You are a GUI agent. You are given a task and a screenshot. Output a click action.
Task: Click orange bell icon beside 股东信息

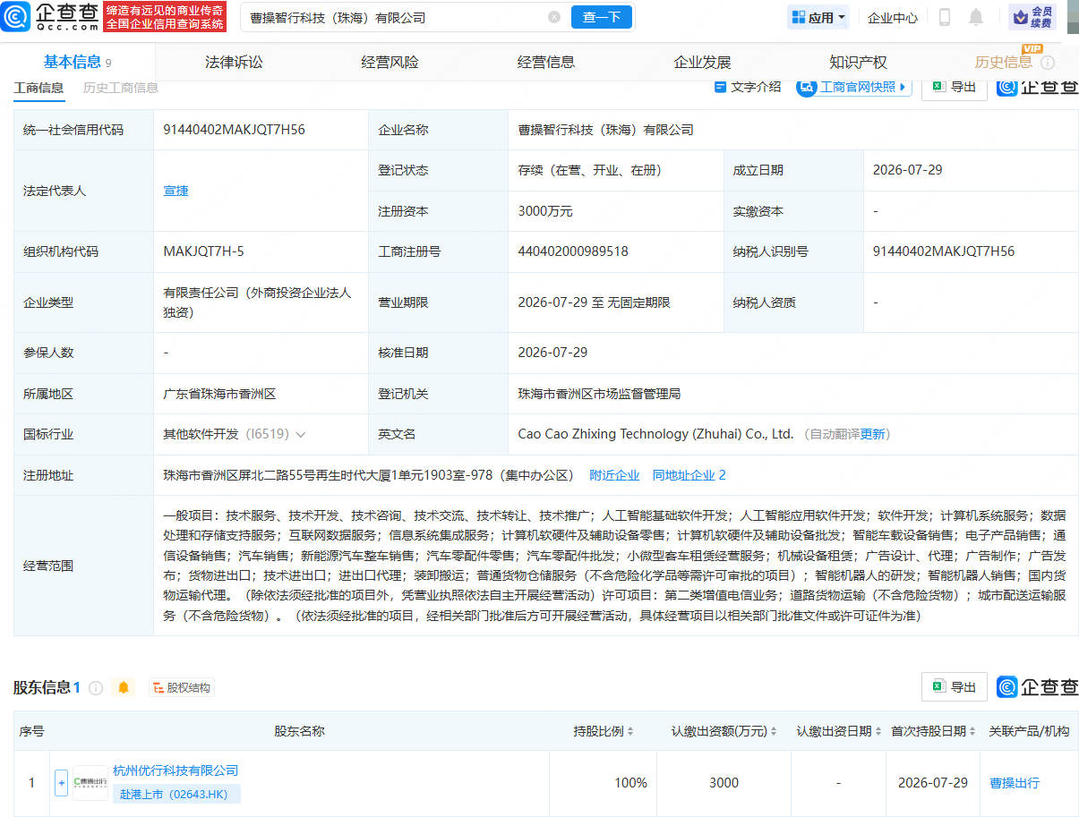tap(124, 687)
